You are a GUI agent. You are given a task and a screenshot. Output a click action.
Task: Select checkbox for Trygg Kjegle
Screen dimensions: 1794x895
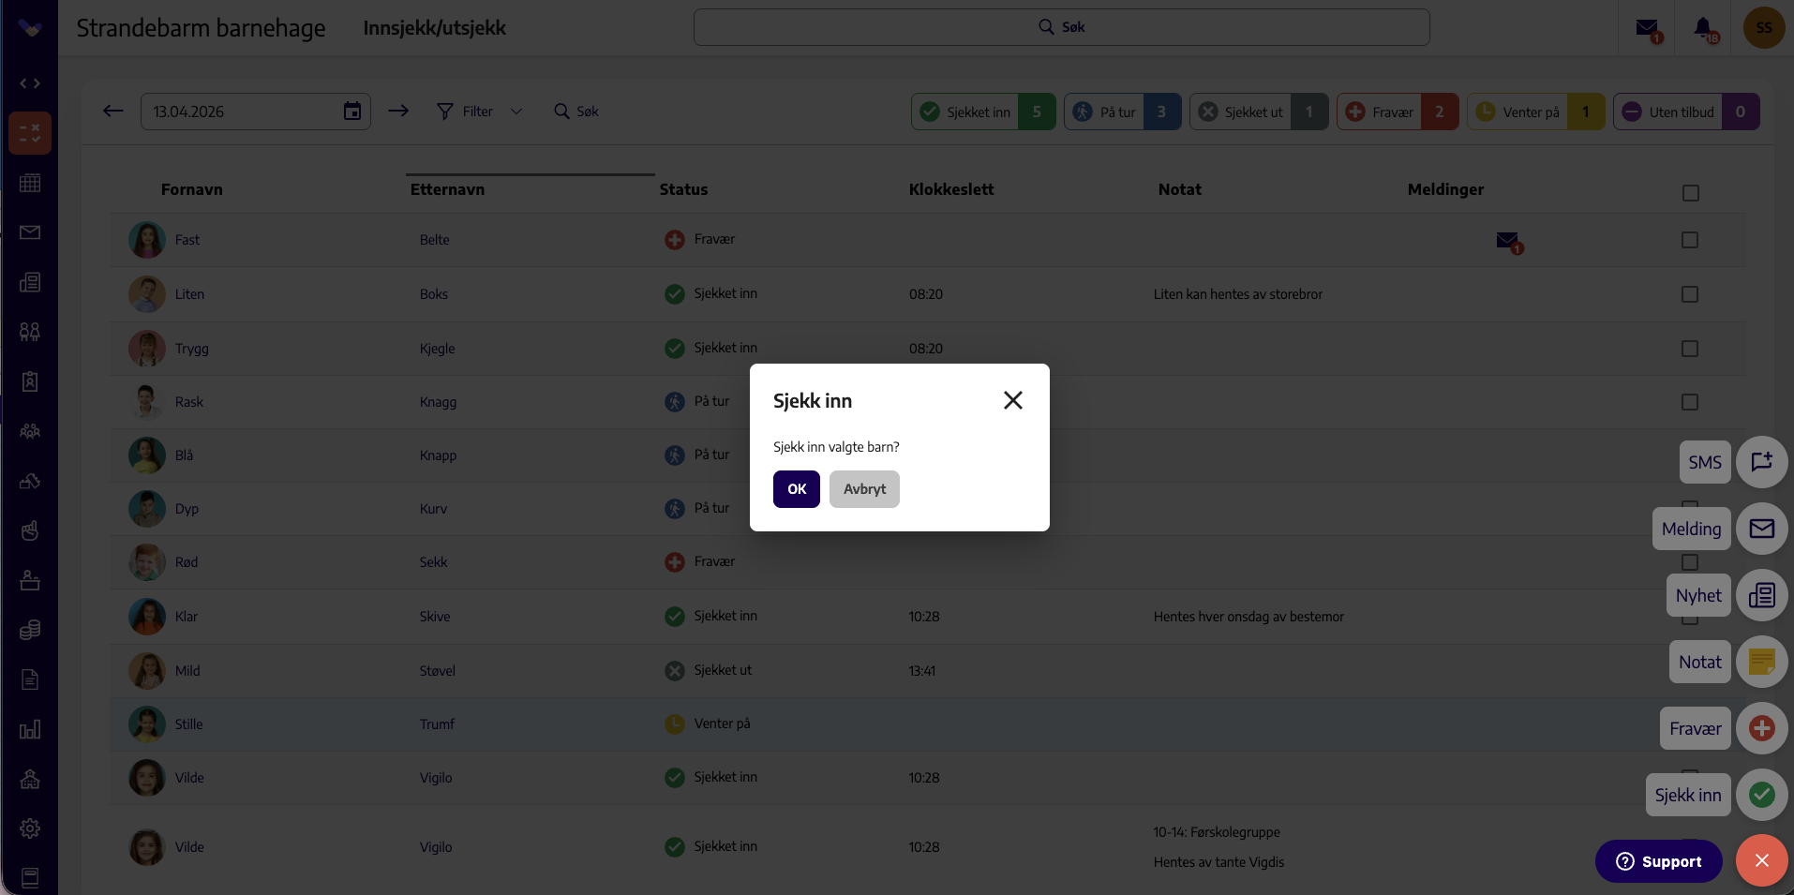[x=1689, y=349]
